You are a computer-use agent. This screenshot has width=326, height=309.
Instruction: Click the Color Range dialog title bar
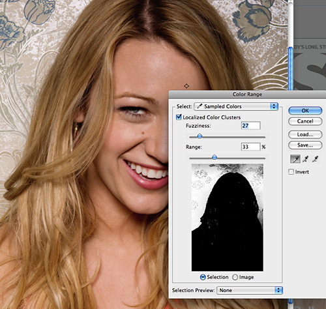[247, 95]
